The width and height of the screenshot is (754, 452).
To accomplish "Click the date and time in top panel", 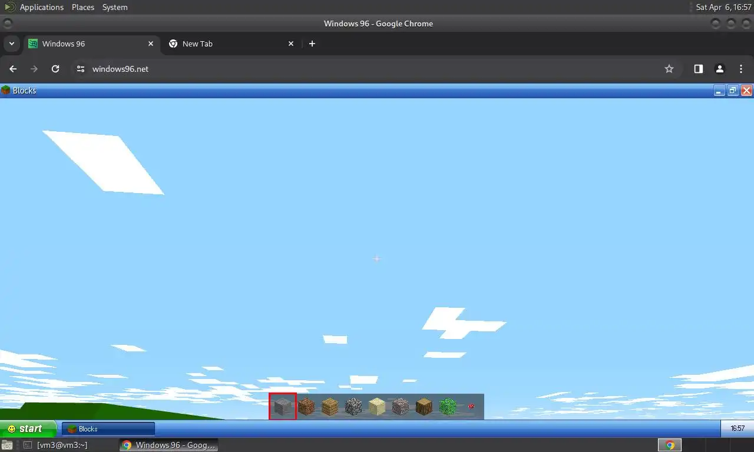I will 723,7.
